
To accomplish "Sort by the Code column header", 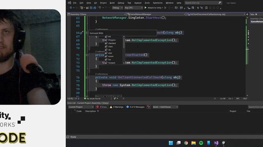I will point(79,111).
